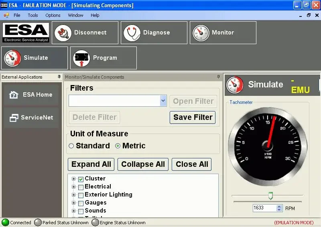Open the Filters dropdown list
The width and height of the screenshot is (321, 227).
(x=163, y=101)
